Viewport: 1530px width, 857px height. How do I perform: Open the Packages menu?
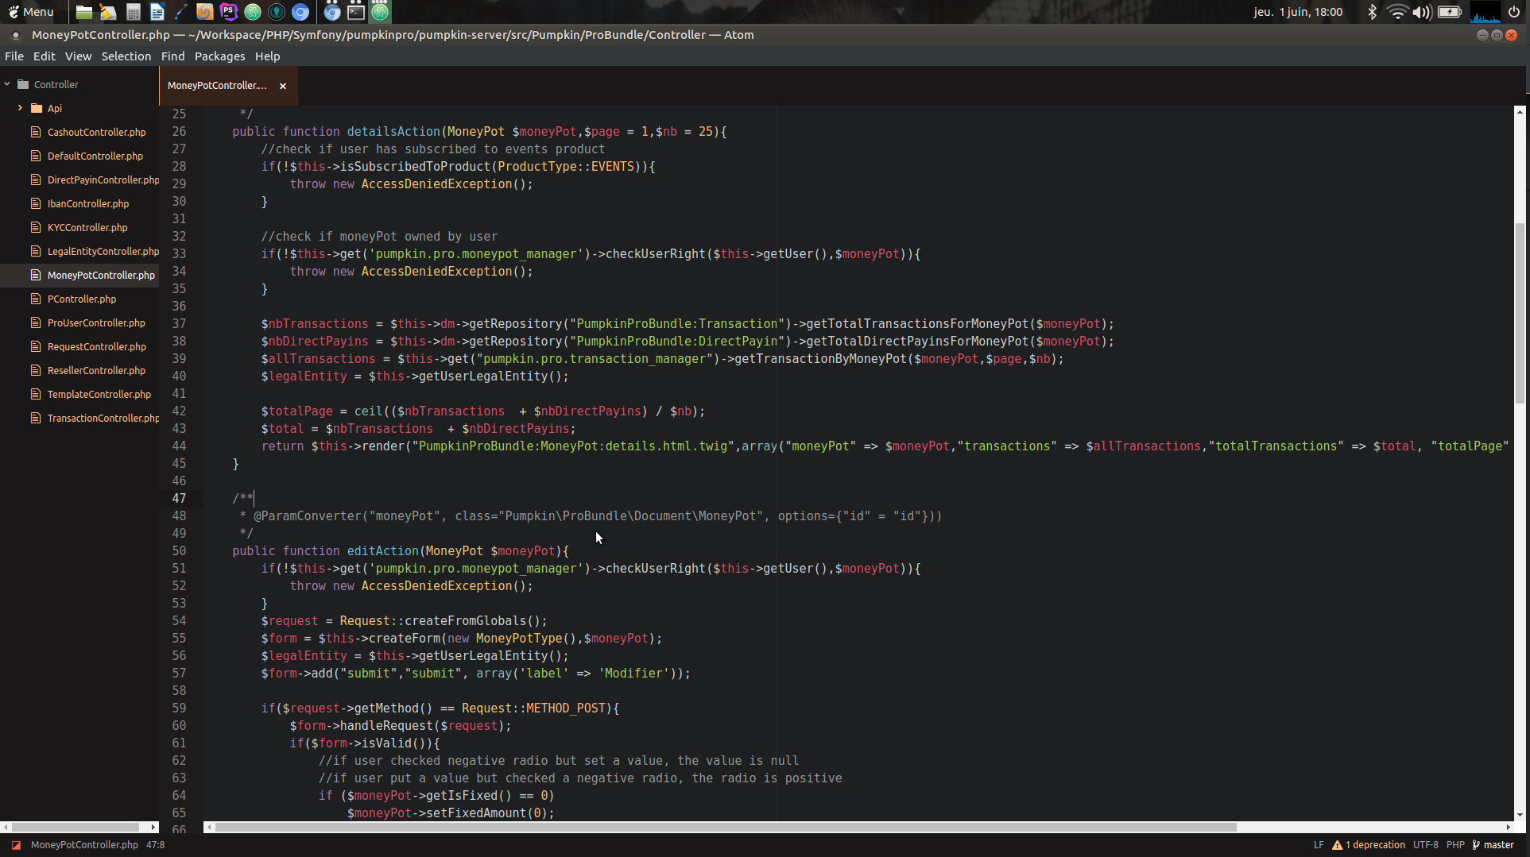coord(220,56)
